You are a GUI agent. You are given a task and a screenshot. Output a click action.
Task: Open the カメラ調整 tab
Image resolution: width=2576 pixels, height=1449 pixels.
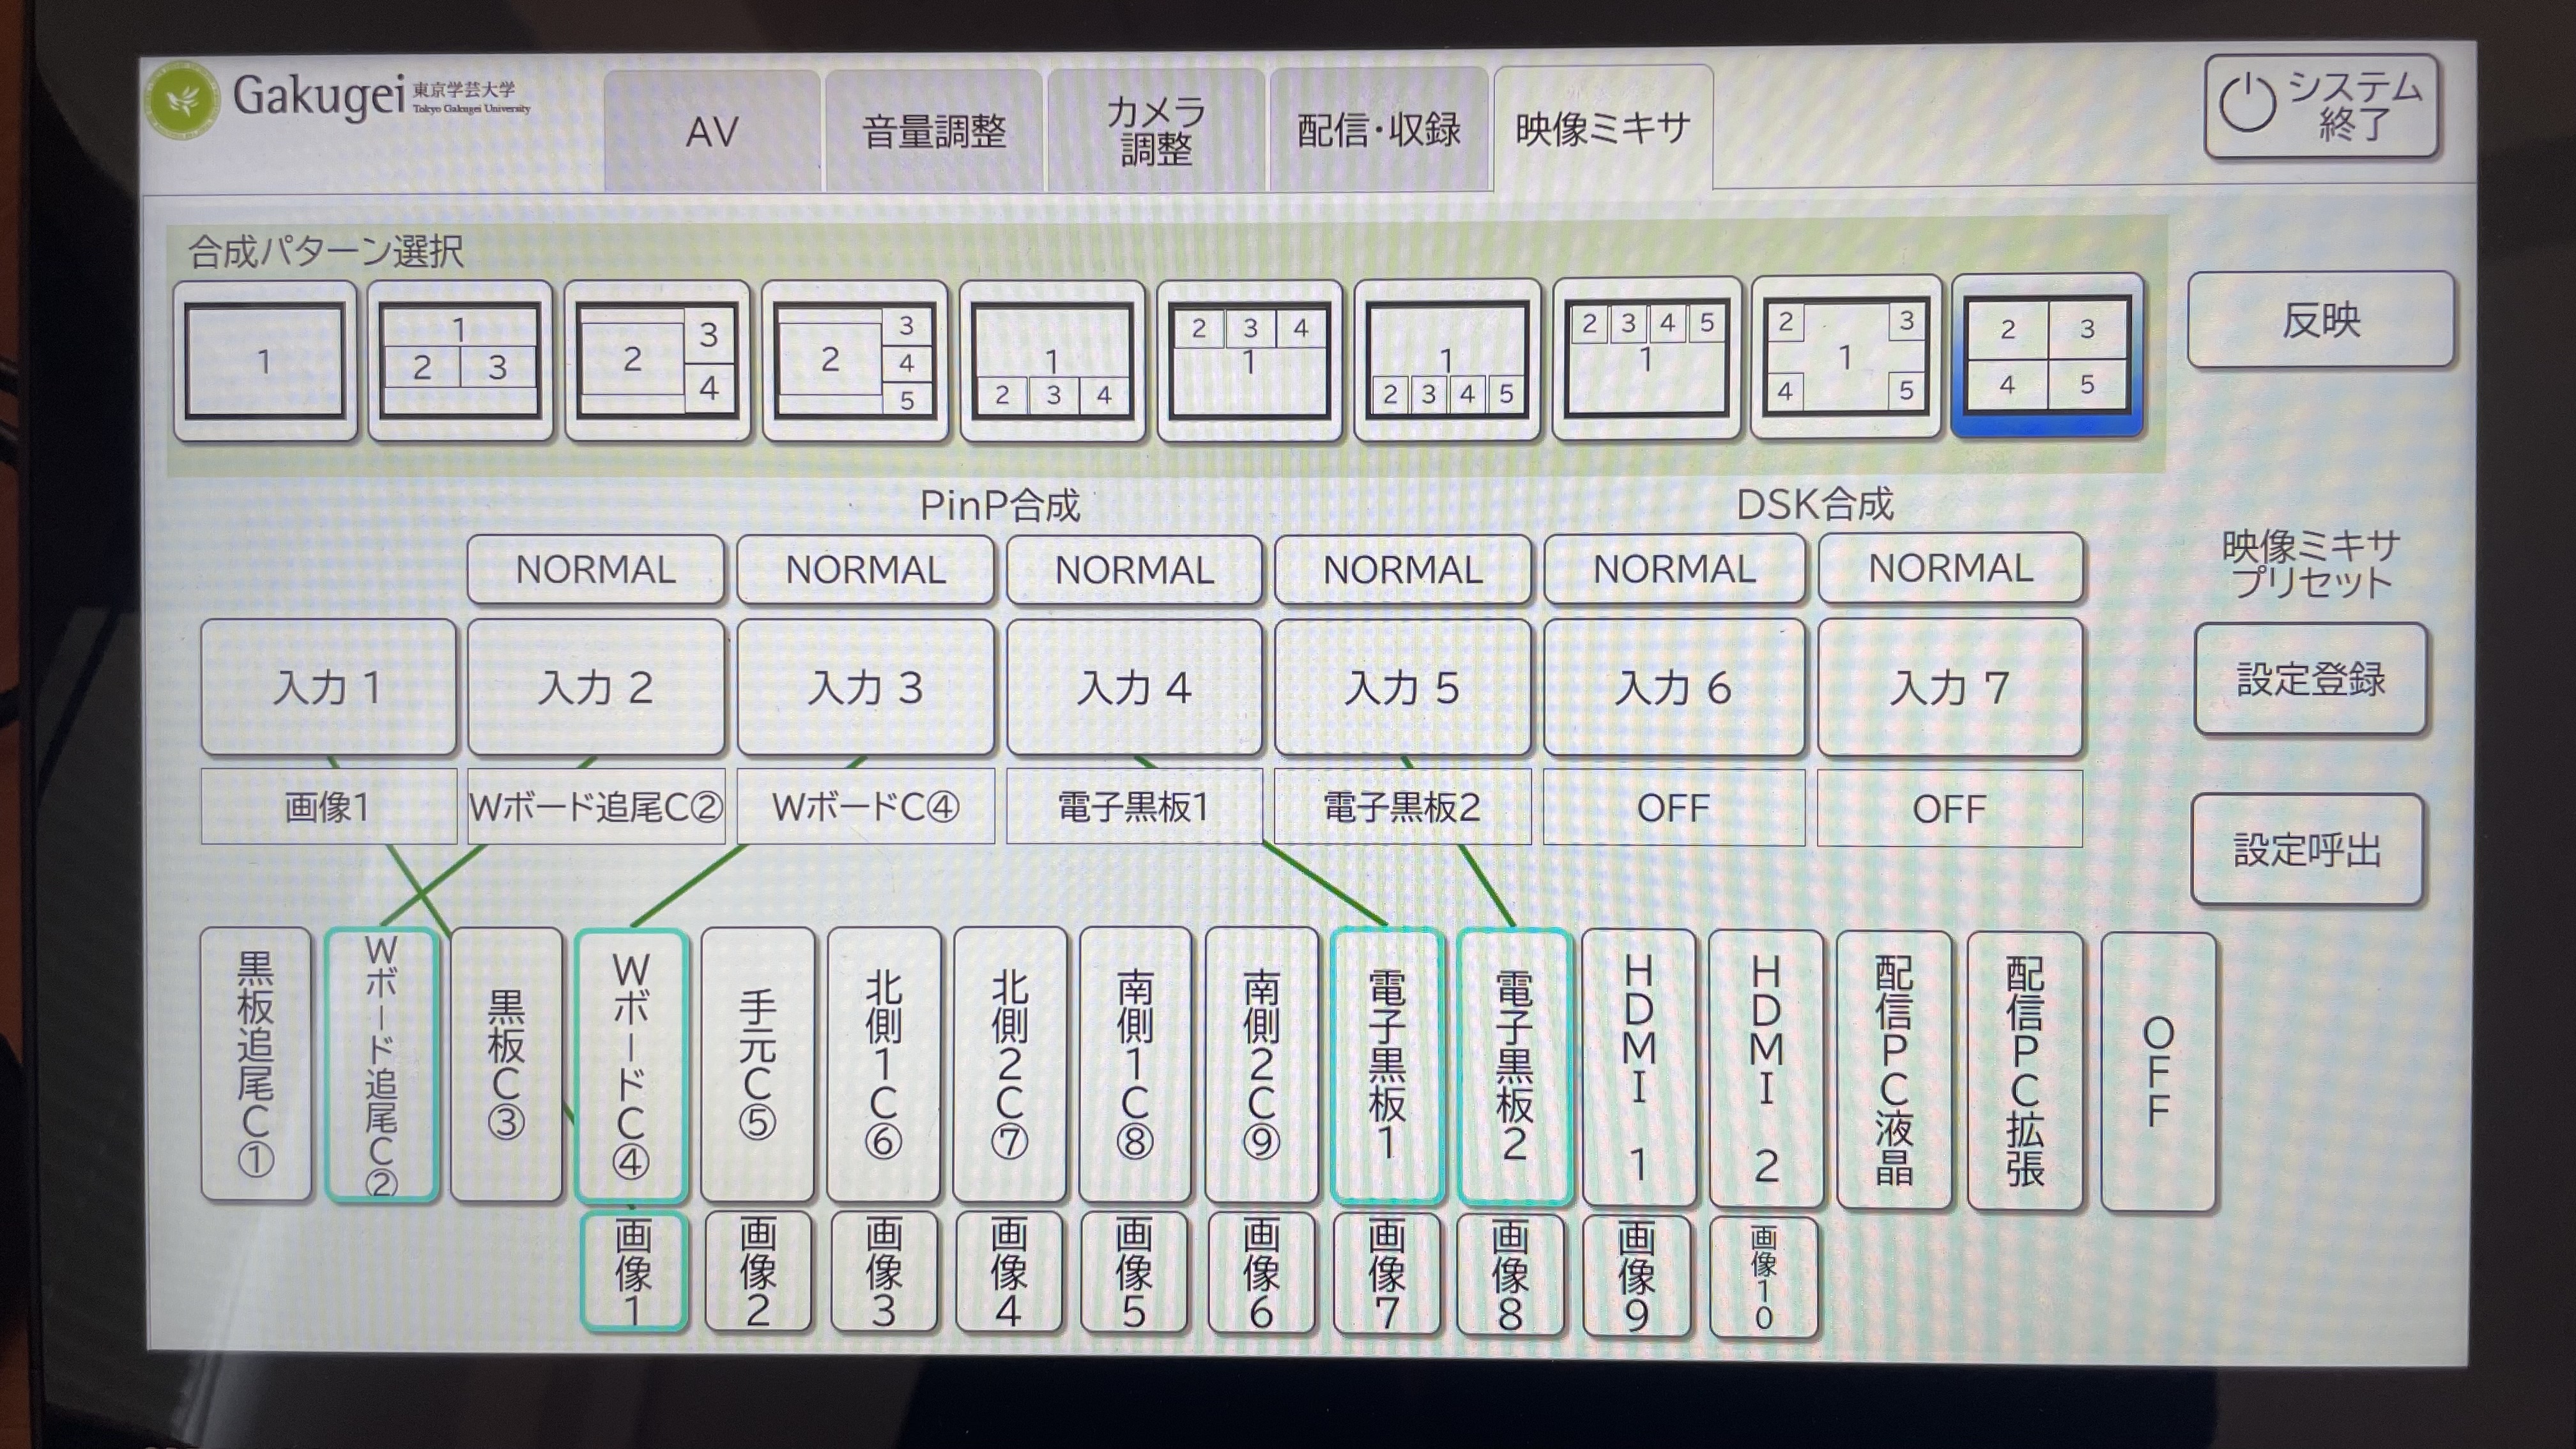(1156, 131)
